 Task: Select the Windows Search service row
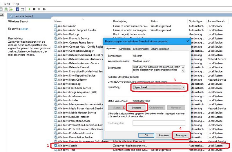pos(140,146)
